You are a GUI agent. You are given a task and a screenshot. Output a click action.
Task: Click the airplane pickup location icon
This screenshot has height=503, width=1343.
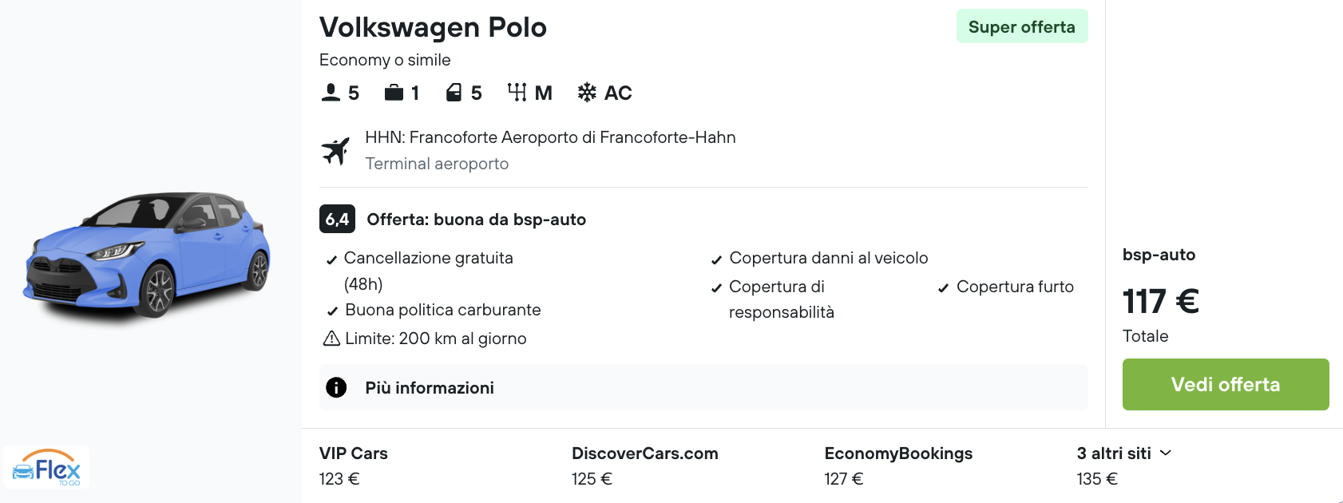point(336,150)
